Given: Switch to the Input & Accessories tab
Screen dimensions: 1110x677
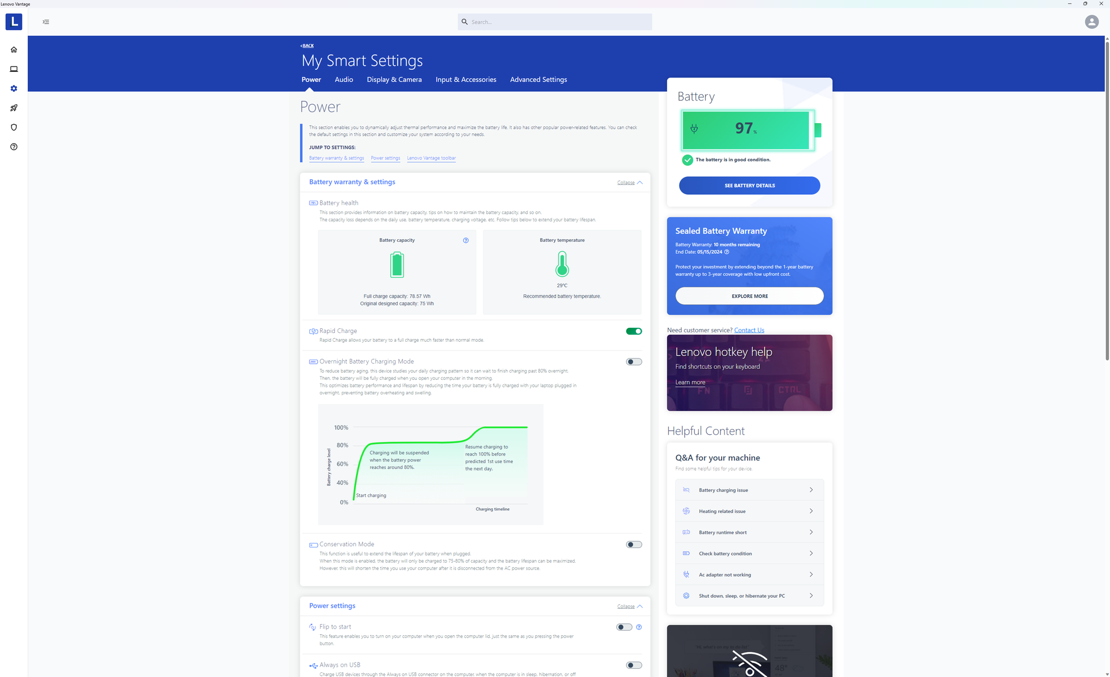Looking at the screenshot, I should pyautogui.click(x=466, y=80).
